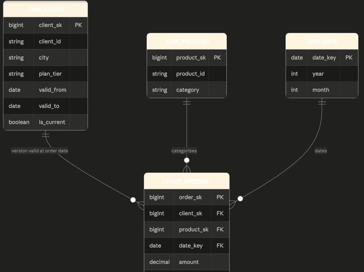Viewport: 364px width, 272px height.
Task: Click the plan_tier field name
Action: tap(50, 74)
